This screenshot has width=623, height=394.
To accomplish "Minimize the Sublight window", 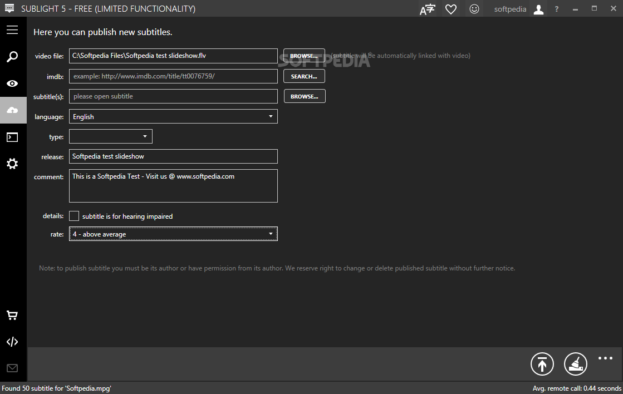I will click(575, 9).
